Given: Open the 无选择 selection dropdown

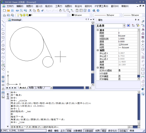Looking at the screenshot, I should (124, 26).
